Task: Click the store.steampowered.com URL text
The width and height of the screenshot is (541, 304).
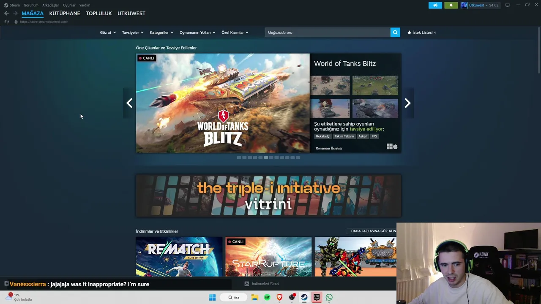Action: click(x=44, y=22)
